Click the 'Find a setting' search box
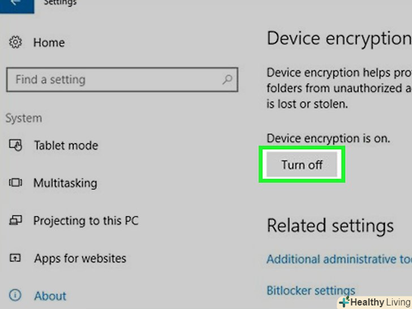Viewport: 412px width, 309px height. click(x=122, y=80)
